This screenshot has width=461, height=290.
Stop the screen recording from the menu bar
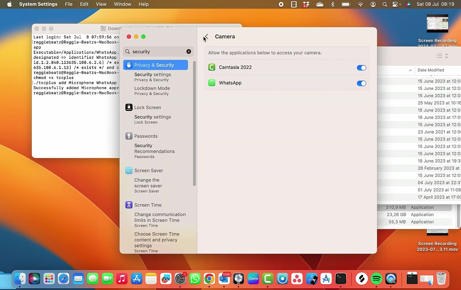[x=281, y=4]
